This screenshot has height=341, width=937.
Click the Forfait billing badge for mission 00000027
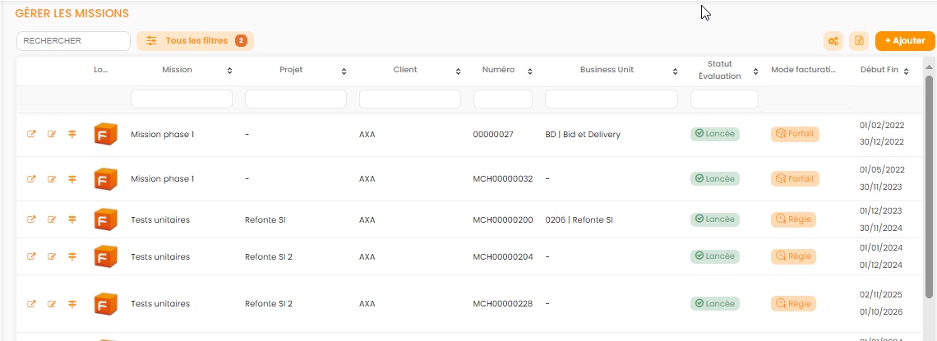click(795, 134)
